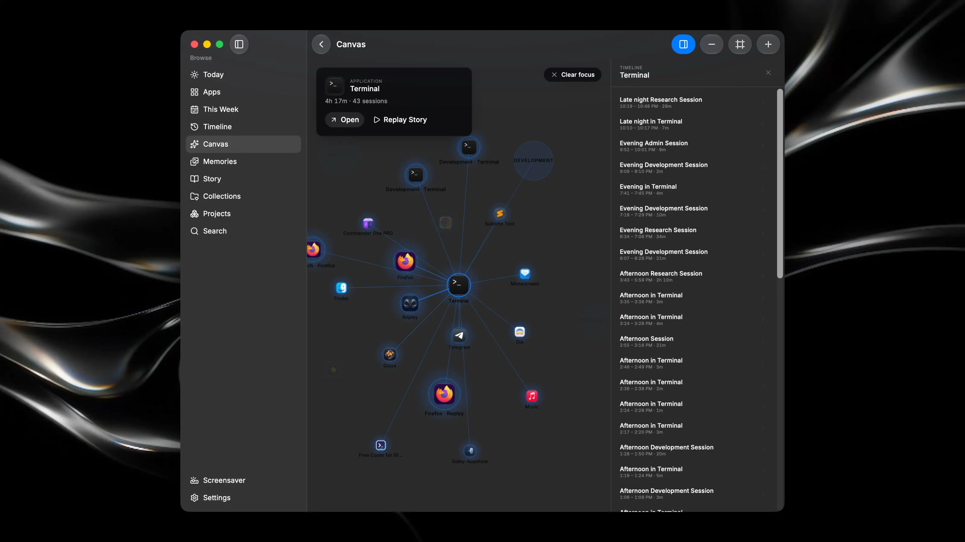Click the timeline panel scrollbar
The width and height of the screenshot is (965, 542).
(x=780, y=183)
